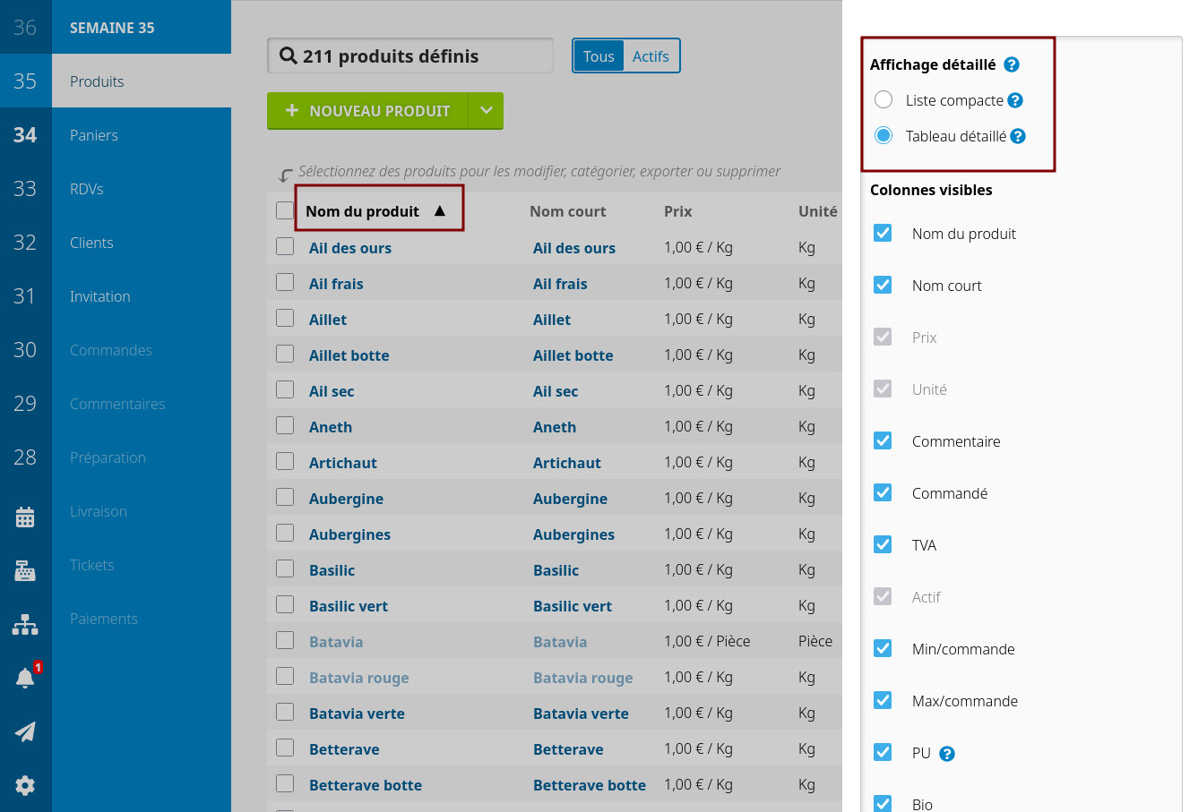Viewport: 1198px width, 812px height.
Task: Select the Liste compacte radio option
Action: click(883, 99)
